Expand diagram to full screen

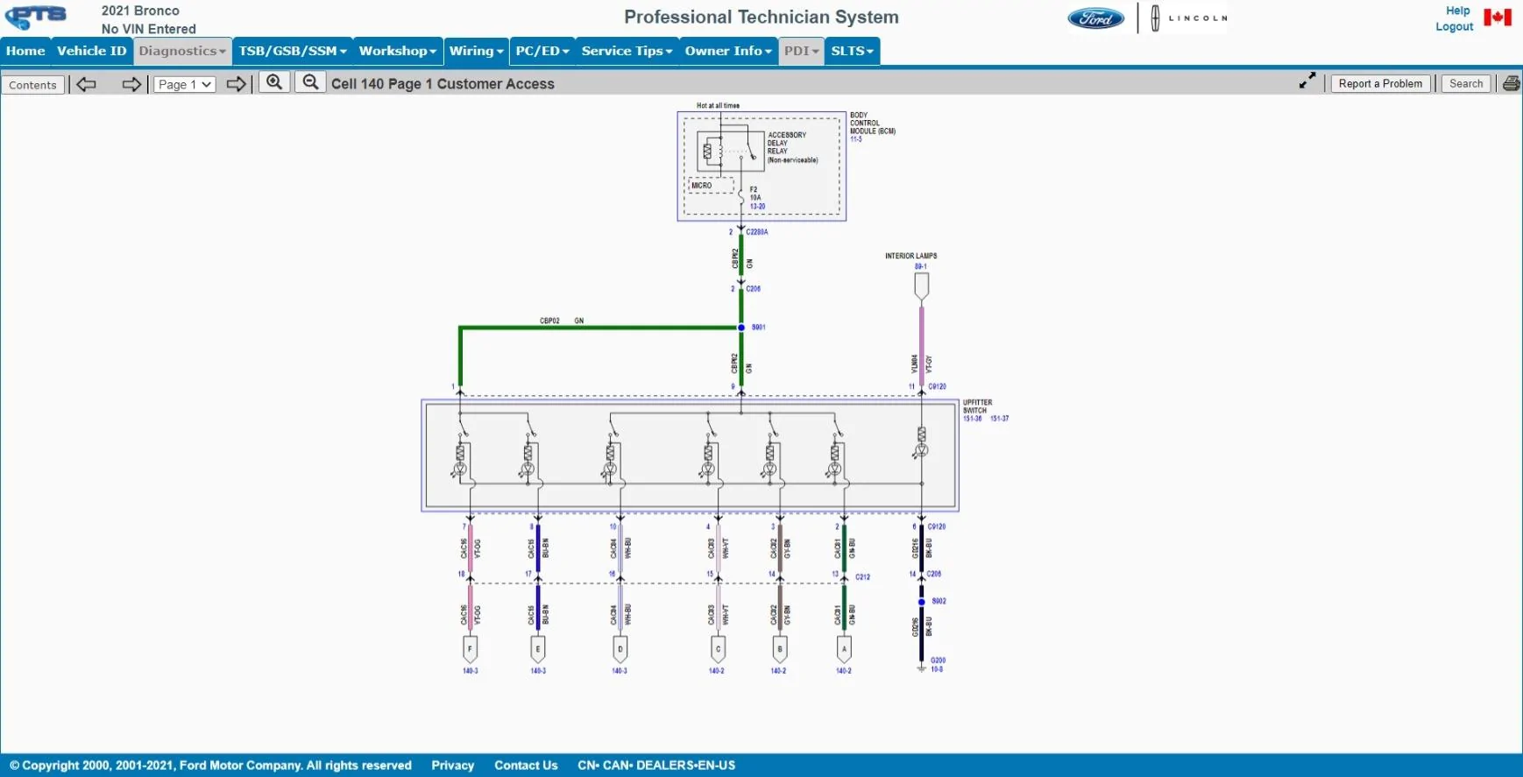pyautogui.click(x=1307, y=81)
